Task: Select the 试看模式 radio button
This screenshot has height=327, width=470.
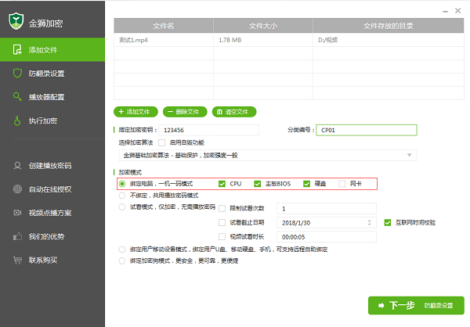Action: click(x=122, y=207)
